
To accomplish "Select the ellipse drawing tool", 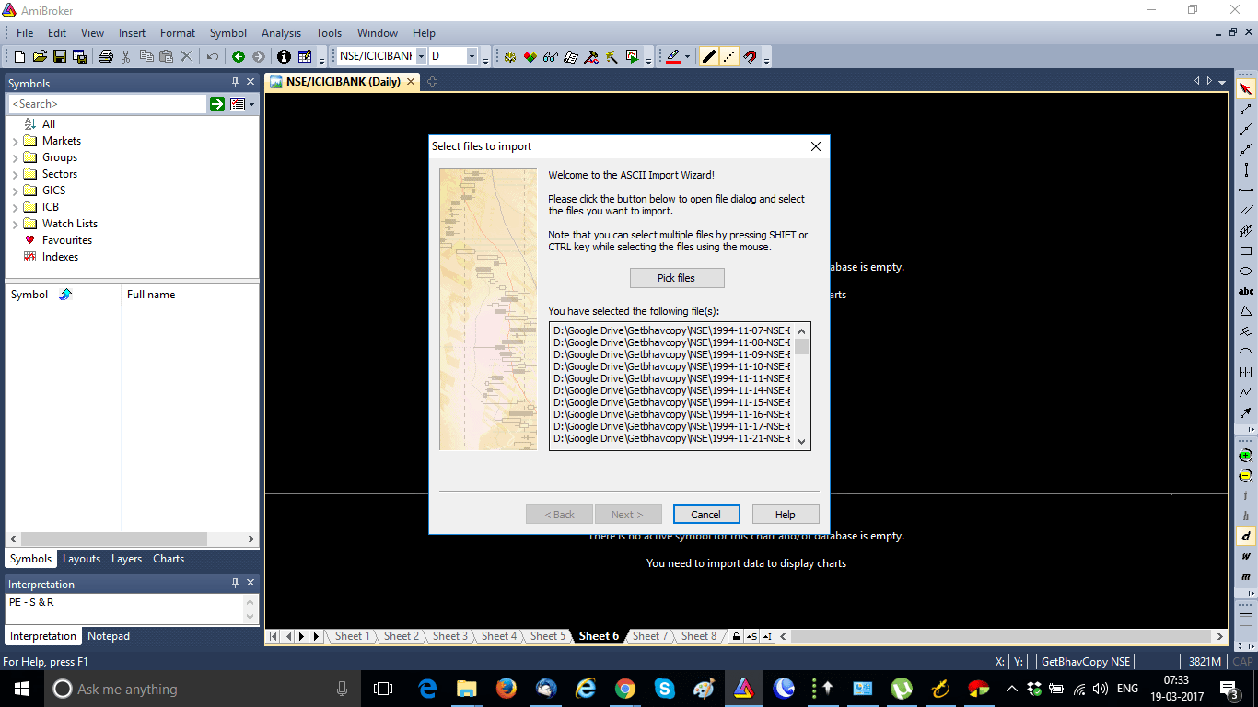I will pos(1245,271).
